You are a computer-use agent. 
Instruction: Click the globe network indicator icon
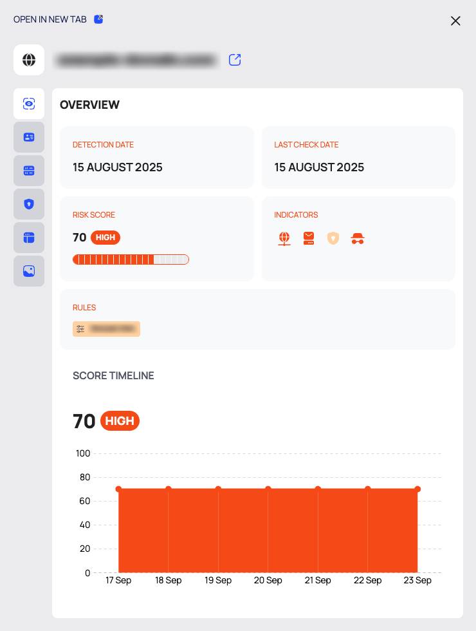(284, 238)
